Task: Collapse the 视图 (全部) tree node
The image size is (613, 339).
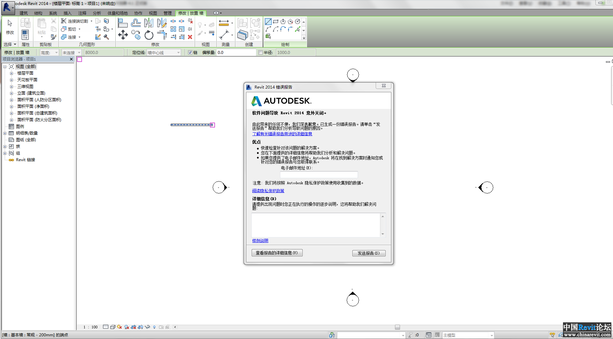Action: (x=5, y=67)
